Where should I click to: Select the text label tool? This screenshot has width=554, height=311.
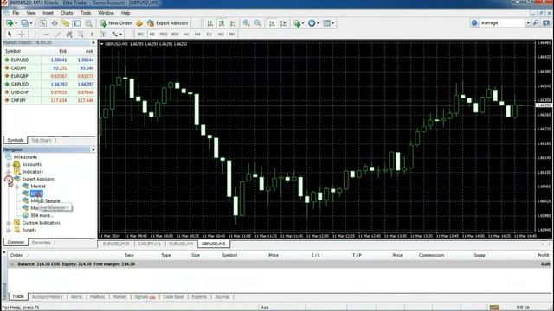coord(103,35)
